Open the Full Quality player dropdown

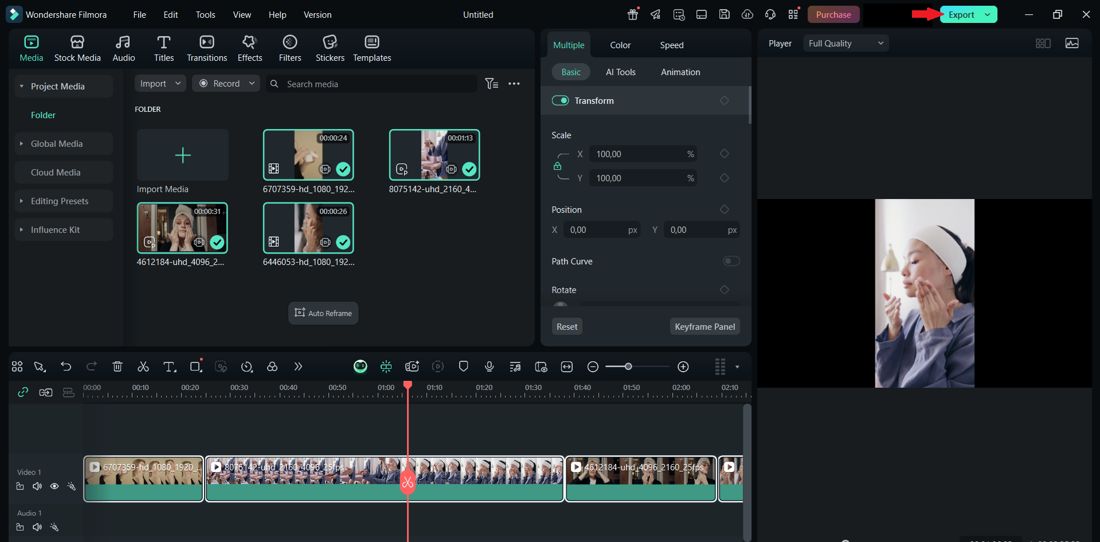click(846, 44)
